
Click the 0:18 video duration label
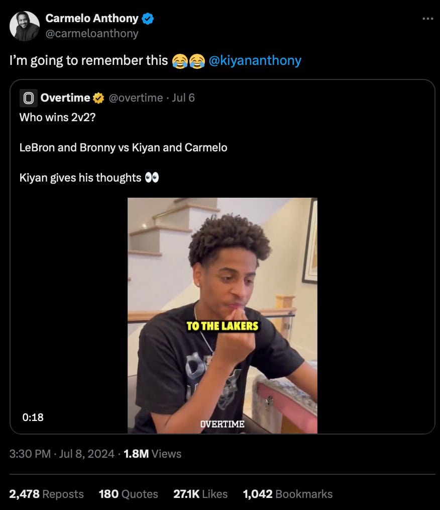click(33, 417)
